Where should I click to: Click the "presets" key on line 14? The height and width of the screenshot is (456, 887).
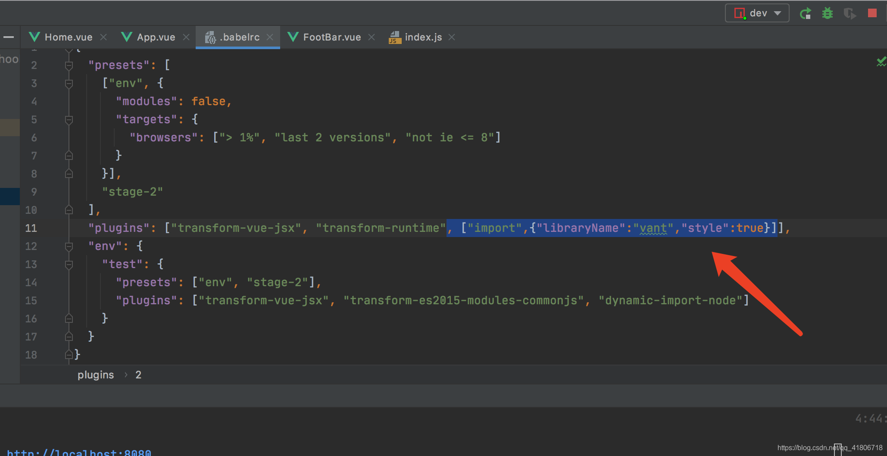(x=147, y=282)
